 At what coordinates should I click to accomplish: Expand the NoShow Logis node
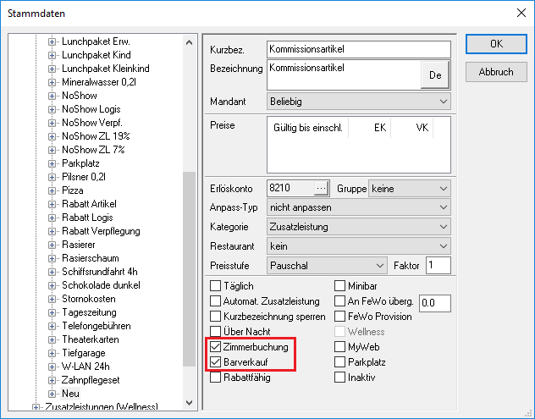tap(52, 109)
